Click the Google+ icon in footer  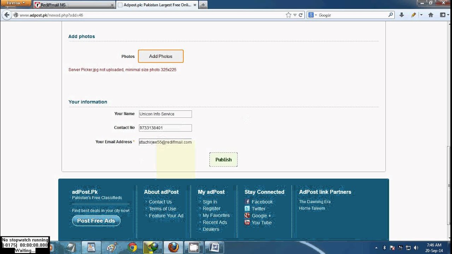click(247, 216)
